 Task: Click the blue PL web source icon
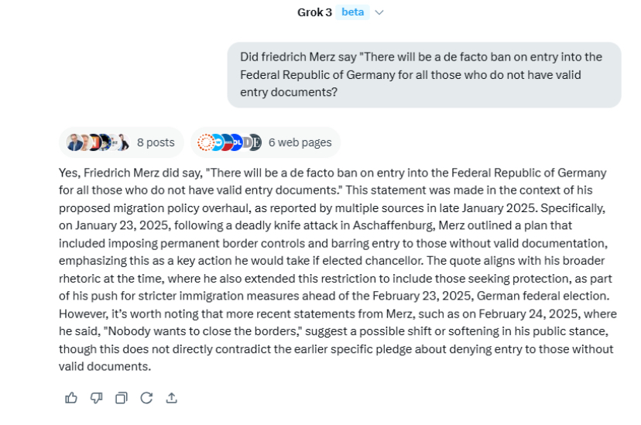[x=236, y=142]
